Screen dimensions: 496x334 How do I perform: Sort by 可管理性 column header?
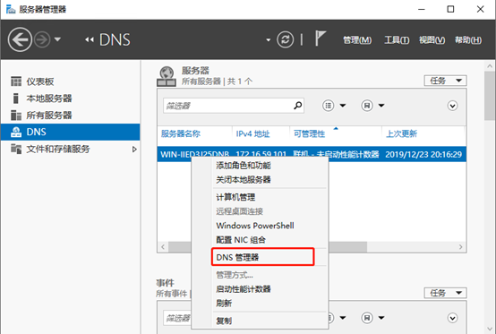(310, 133)
